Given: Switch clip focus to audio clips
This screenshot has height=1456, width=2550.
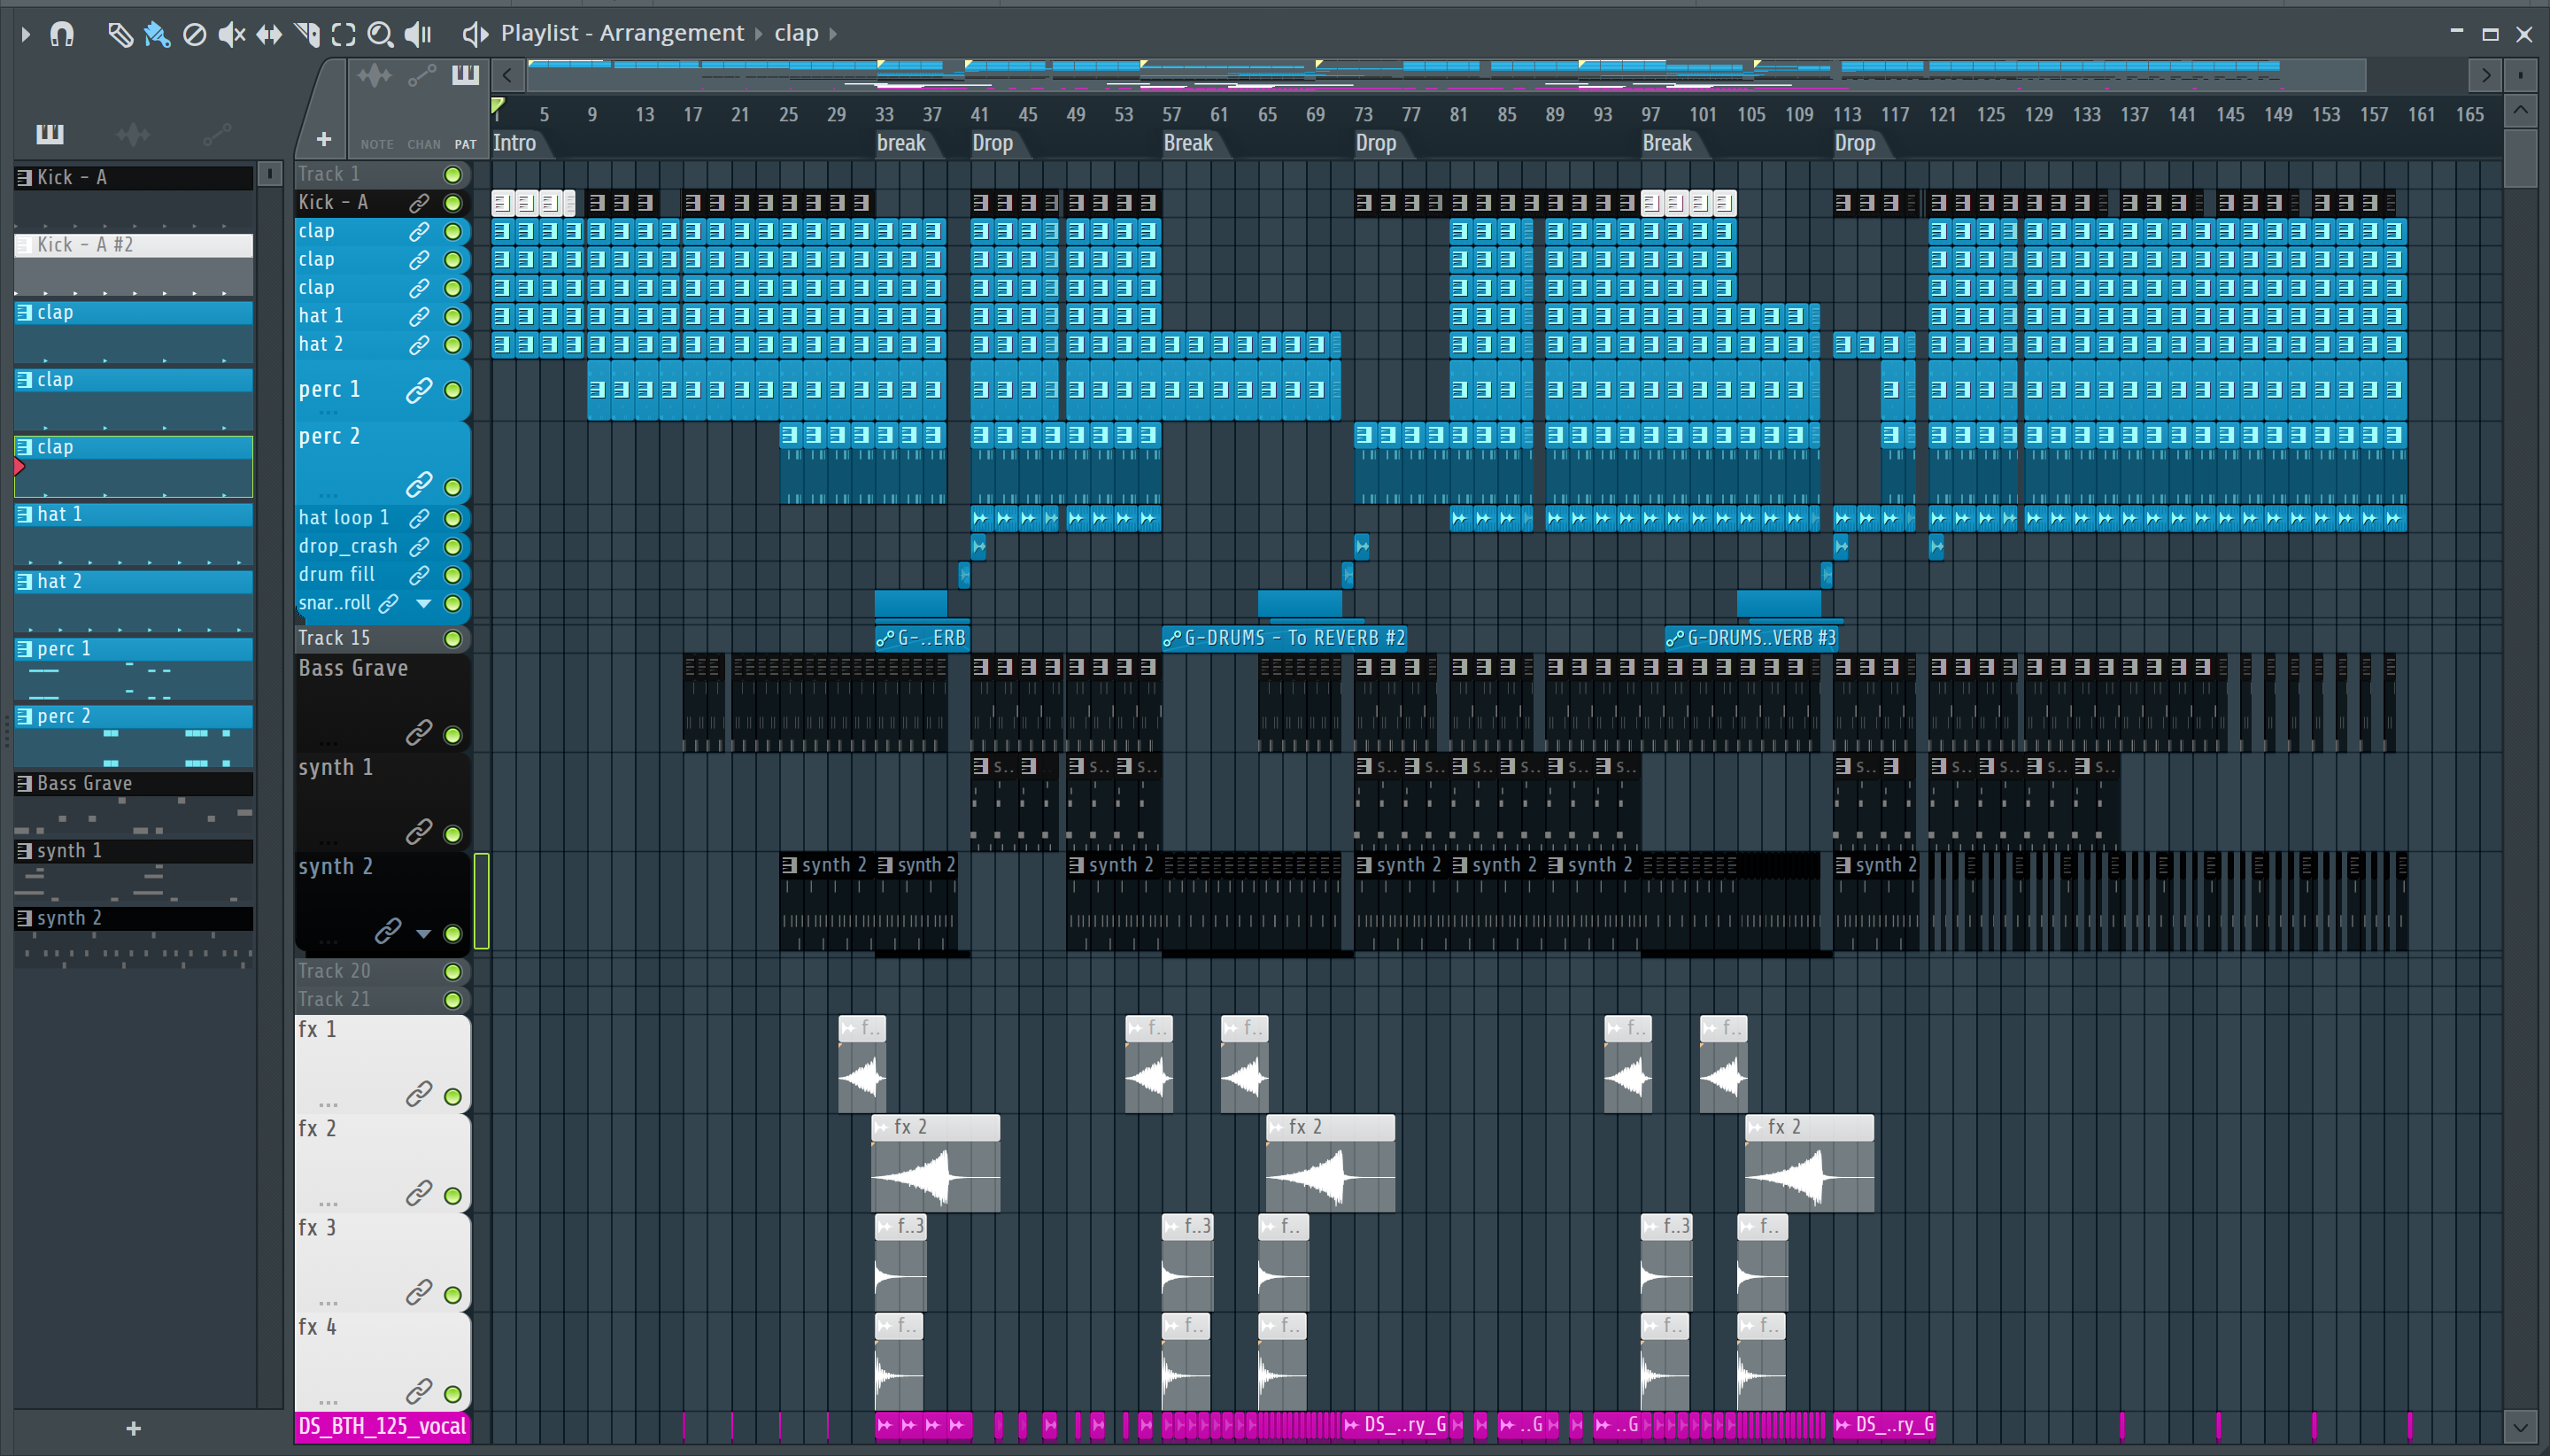Looking at the screenshot, I should point(375,76).
